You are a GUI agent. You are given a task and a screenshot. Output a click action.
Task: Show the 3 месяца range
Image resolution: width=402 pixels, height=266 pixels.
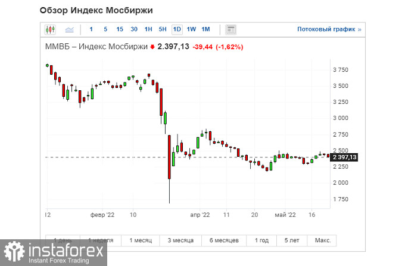[x=180, y=240]
